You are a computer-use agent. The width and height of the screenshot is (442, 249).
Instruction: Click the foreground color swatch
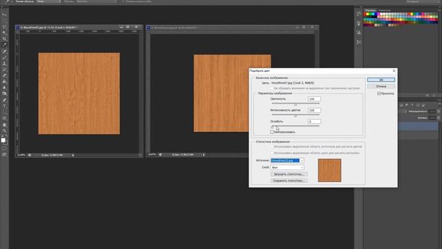3,140
